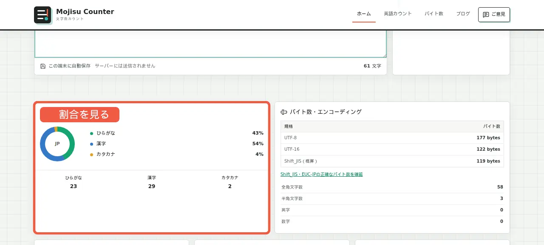Click the speech bubble icon in ご意見 button

(486, 14)
